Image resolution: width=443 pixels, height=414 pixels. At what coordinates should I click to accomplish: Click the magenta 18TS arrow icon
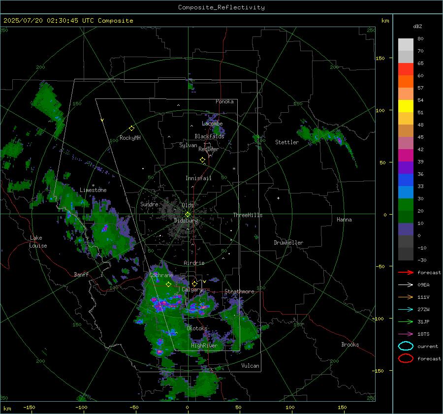point(406,334)
